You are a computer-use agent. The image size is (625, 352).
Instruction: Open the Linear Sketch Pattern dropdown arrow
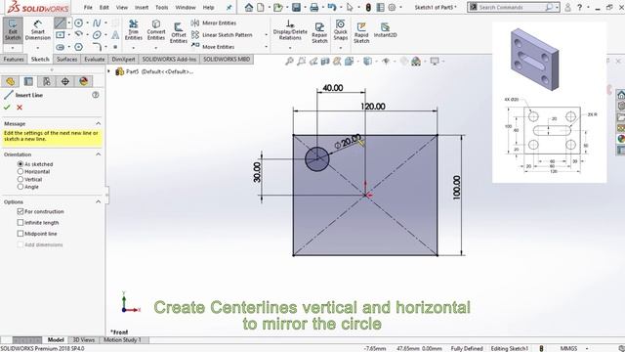(x=267, y=35)
